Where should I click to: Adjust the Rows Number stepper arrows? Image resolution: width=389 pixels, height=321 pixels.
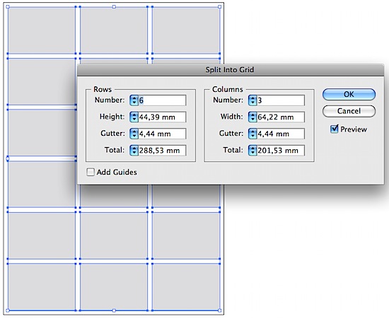[x=134, y=100]
